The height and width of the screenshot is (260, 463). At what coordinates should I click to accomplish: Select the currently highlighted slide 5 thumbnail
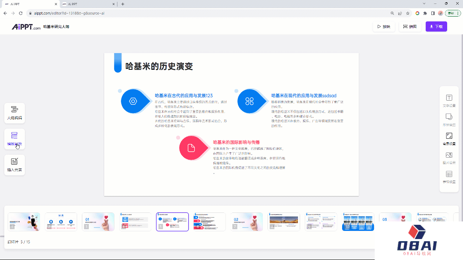click(172, 221)
